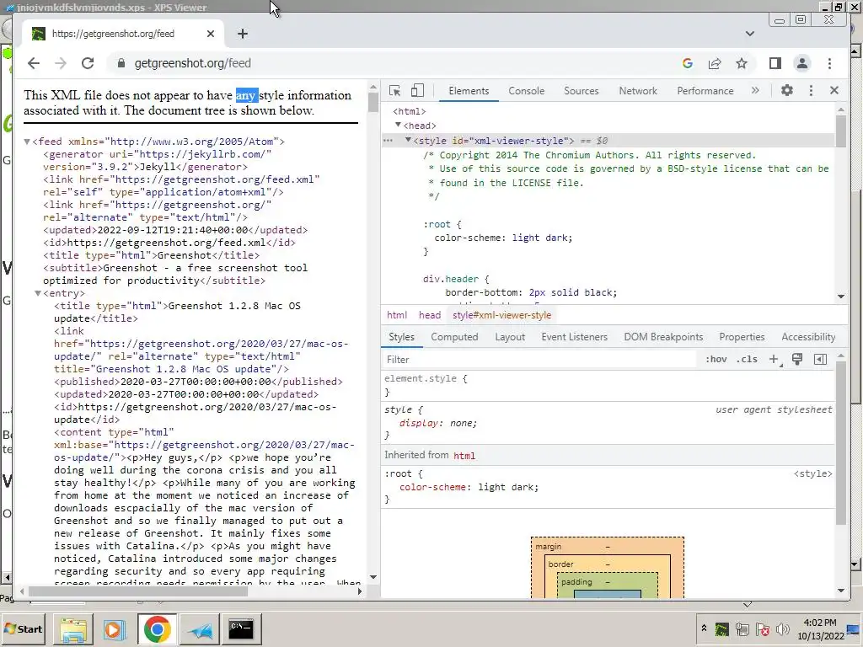
Task: Open the DOM Breakpoints tab
Action: coord(663,337)
